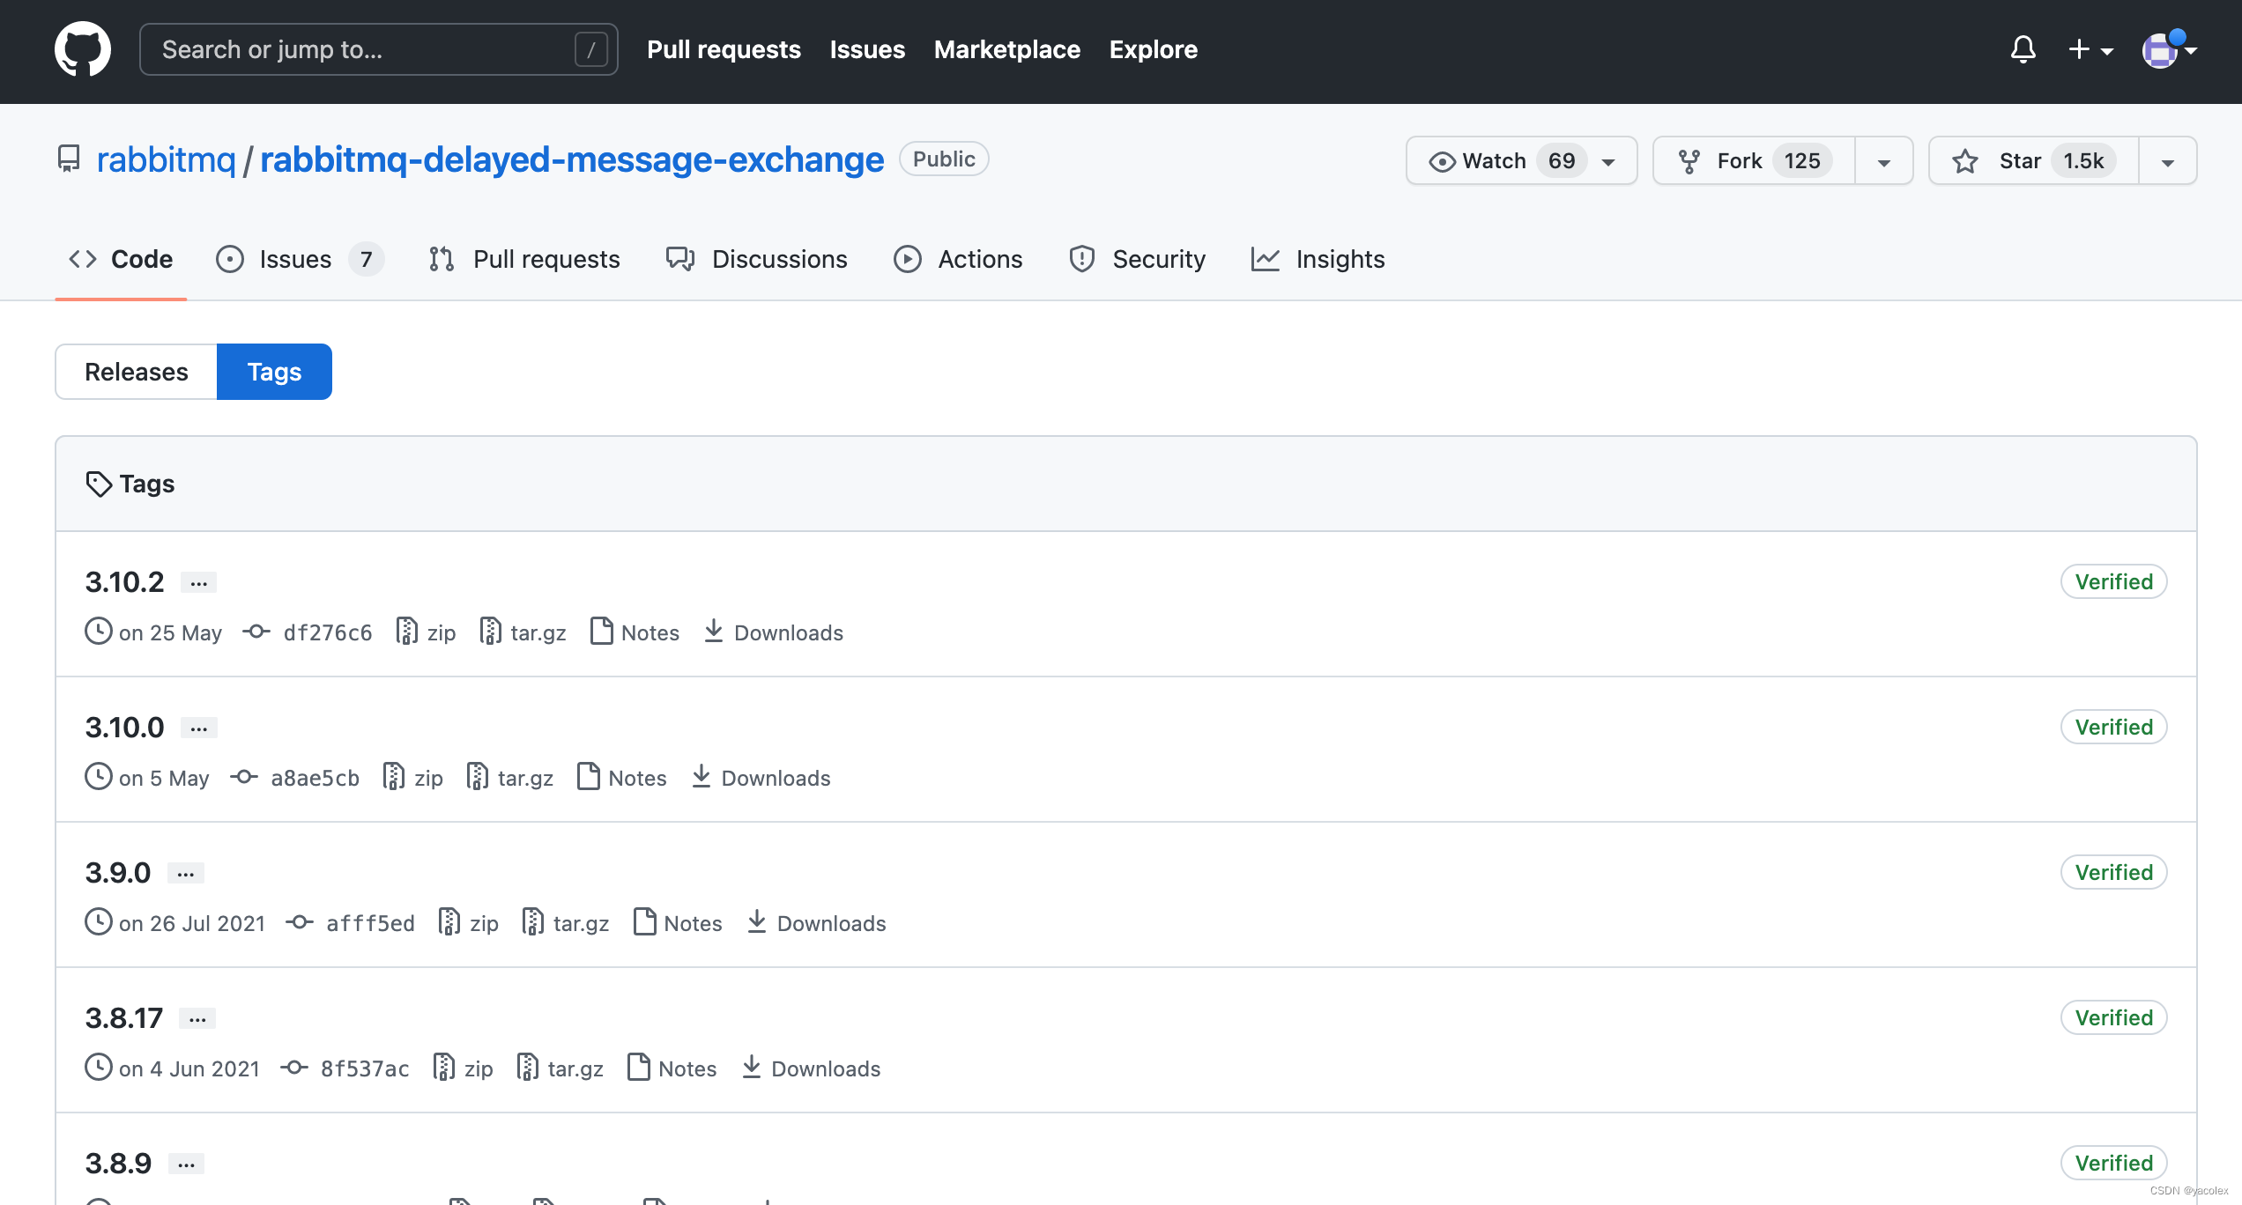
Task: Download tar.gz for tag 3.8.17
Action: (x=560, y=1068)
